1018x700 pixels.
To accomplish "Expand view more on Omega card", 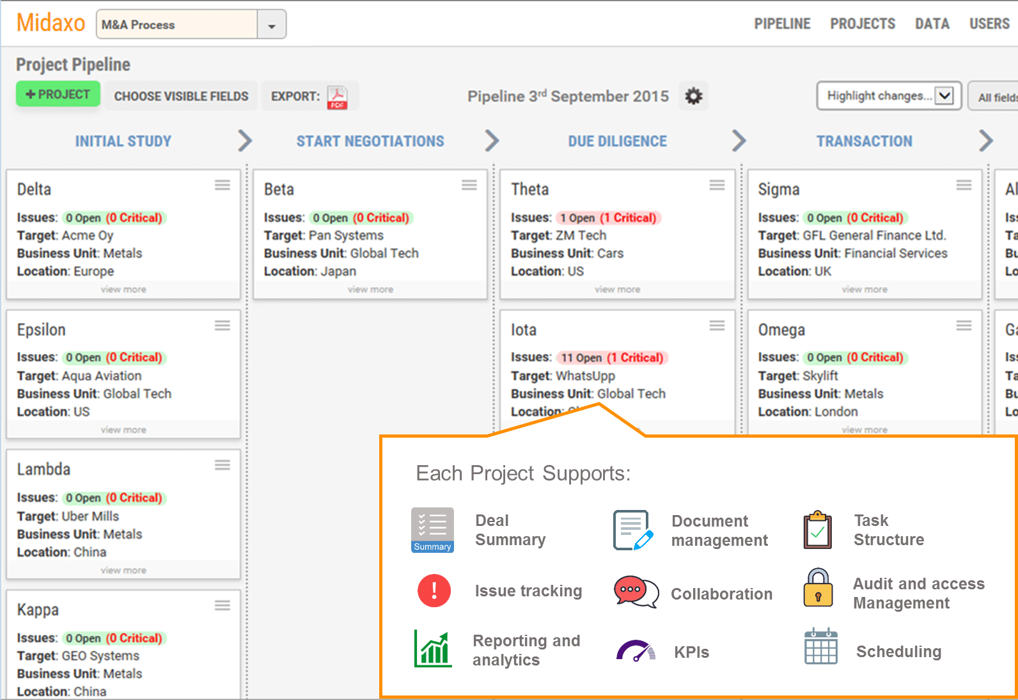I will pos(865,430).
